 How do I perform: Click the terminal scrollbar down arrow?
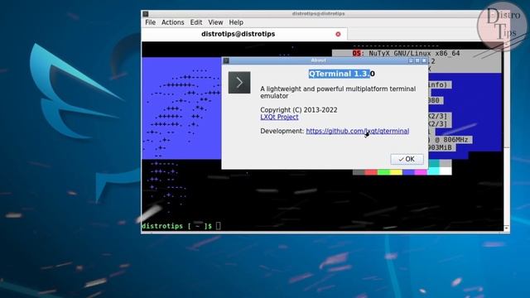pyautogui.click(x=506, y=228)
